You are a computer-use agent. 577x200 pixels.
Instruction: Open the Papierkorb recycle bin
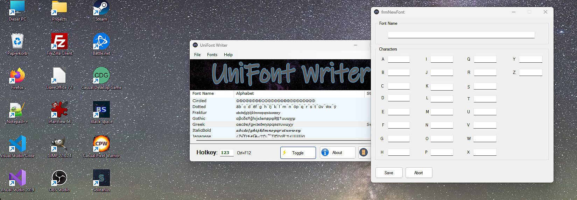[17, 44]
